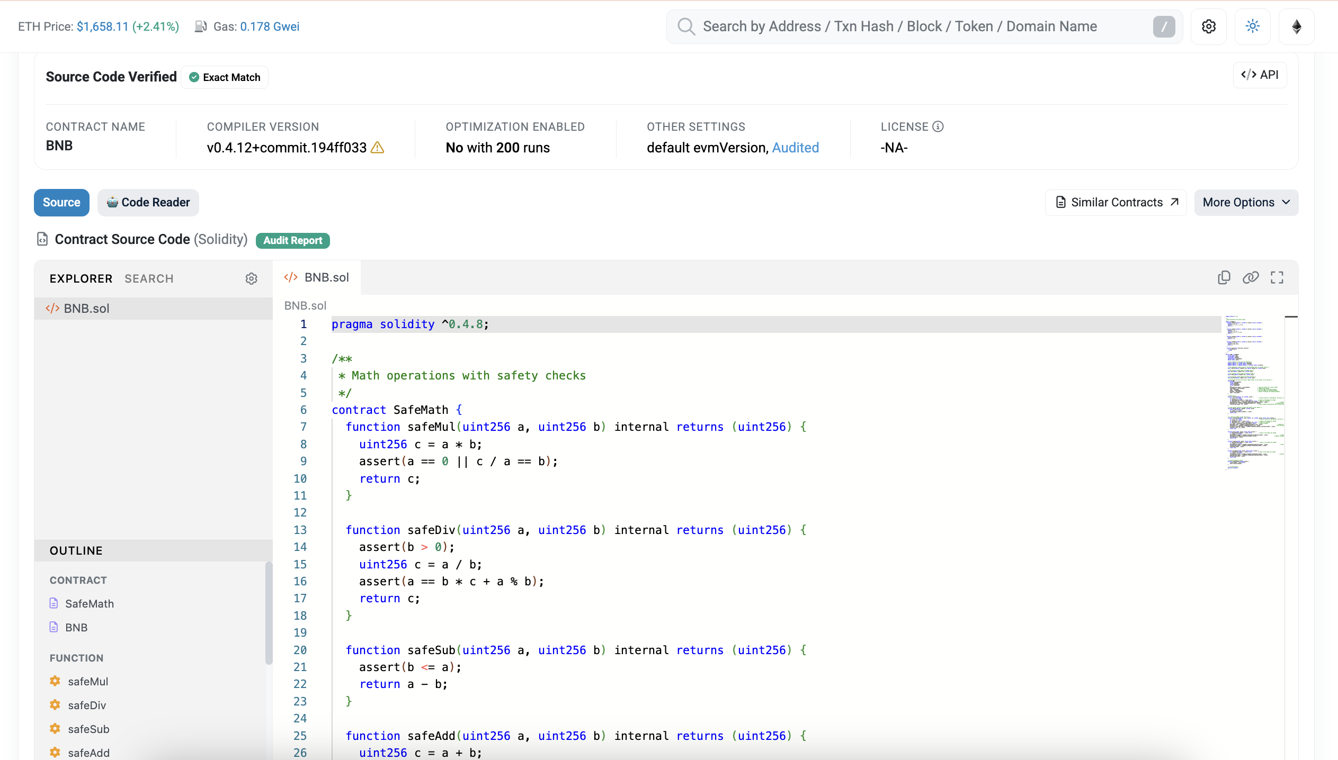
Task: Toggle fullscreen code view icon
Action: (1277, 277)
